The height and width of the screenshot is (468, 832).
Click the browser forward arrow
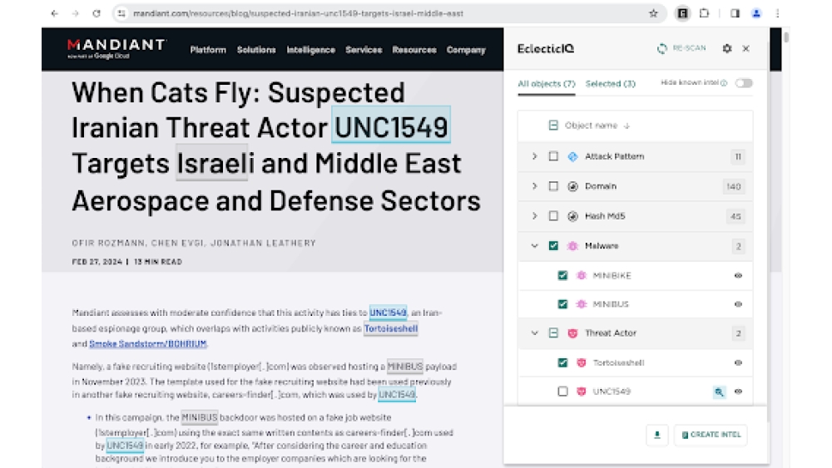pos(76,14)
